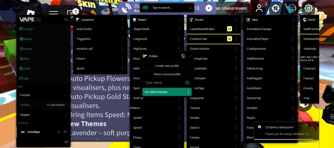Open options dots for TargetStrafe
The width and height of the screenshot is (334, 148).
179,29
